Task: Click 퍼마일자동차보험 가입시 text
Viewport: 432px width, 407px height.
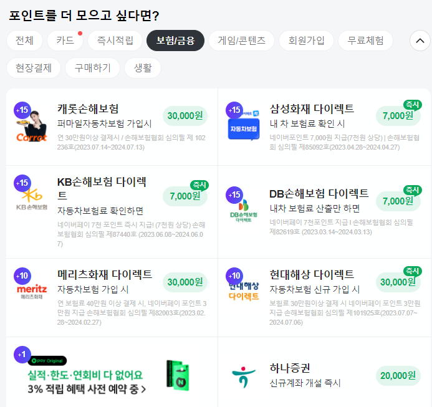Action: (105, 124)
